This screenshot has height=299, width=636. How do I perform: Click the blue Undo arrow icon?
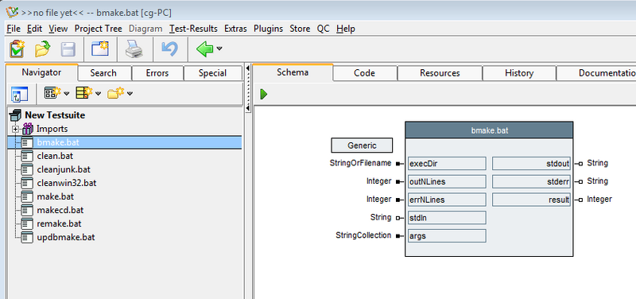click(169, 49)
